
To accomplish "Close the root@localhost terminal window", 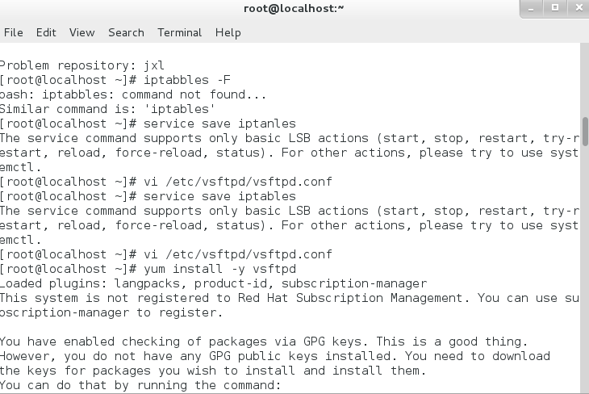I will tap(577, 8).
